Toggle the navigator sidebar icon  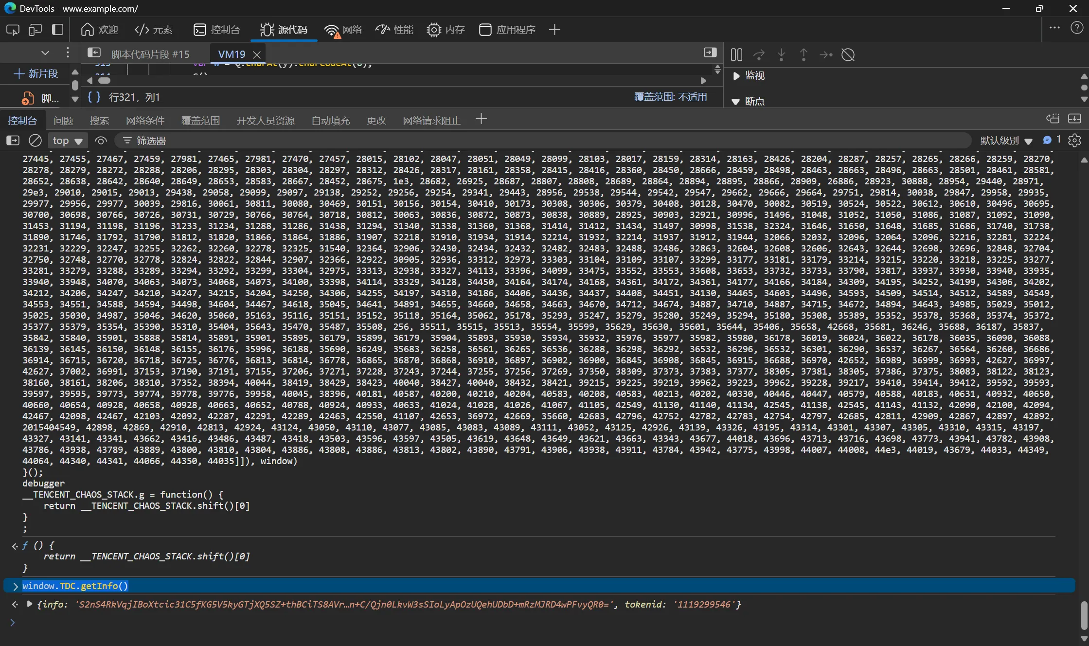(94, 53)
